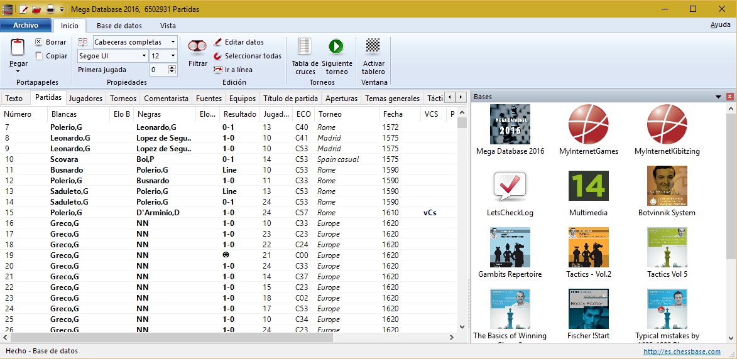
Task: Click Seleccionar todas magnet icon
Action: point(217,56)
